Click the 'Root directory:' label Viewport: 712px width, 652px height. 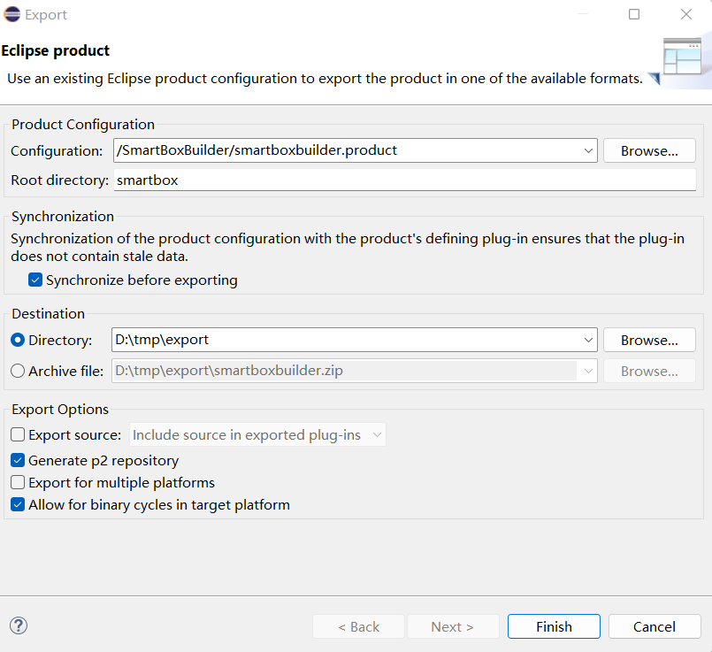[60, 180]
